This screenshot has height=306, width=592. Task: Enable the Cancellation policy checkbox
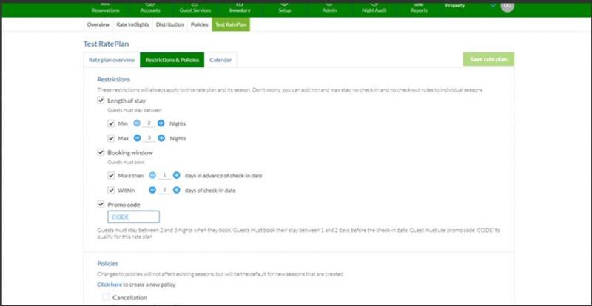tap(106, 297)
